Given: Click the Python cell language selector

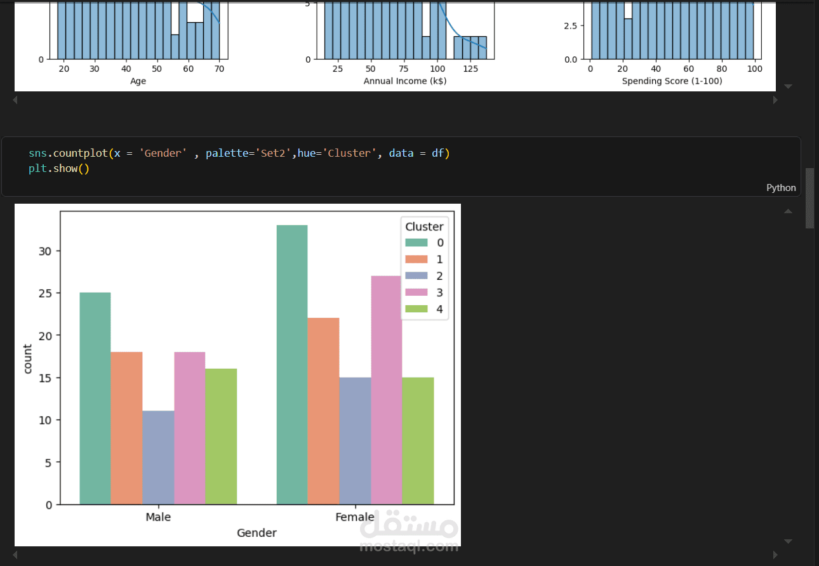Looking at the screenshot, I should (x=781, y=188).
